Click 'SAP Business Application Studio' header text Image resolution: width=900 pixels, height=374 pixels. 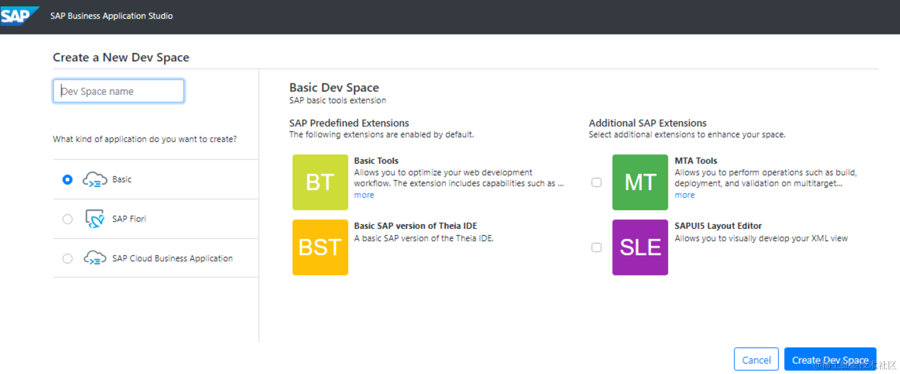(112, 16)
